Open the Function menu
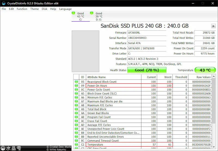218x151 pixels. pyautogui.click(x=22, y=9)
